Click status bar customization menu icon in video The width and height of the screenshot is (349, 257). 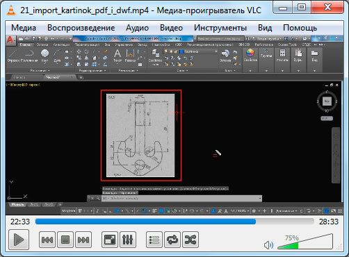[340, 211]
